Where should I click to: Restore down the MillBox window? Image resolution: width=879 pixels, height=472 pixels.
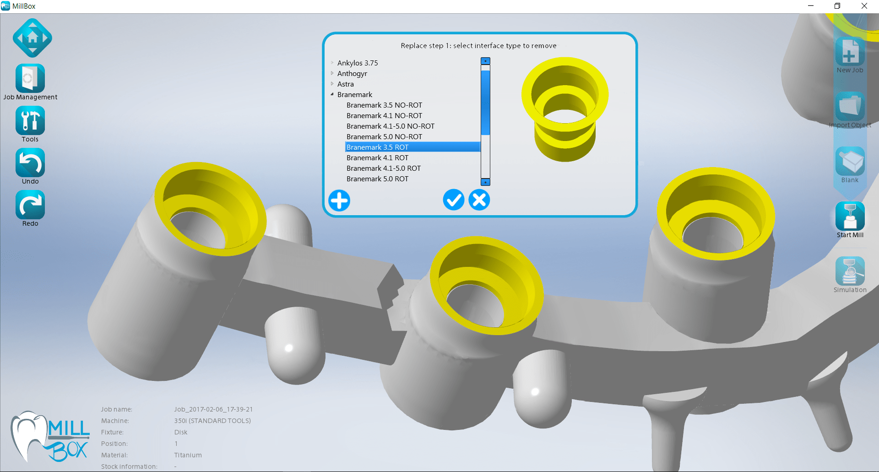click(x=837, y=6)
